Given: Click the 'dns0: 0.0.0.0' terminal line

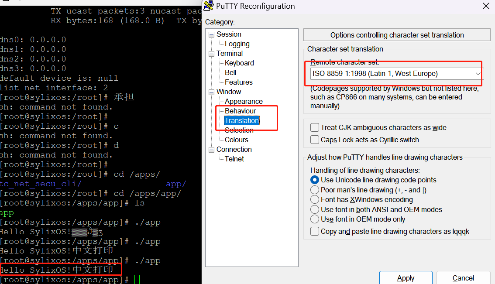Looking at the screenshot, I should point(33,40).
